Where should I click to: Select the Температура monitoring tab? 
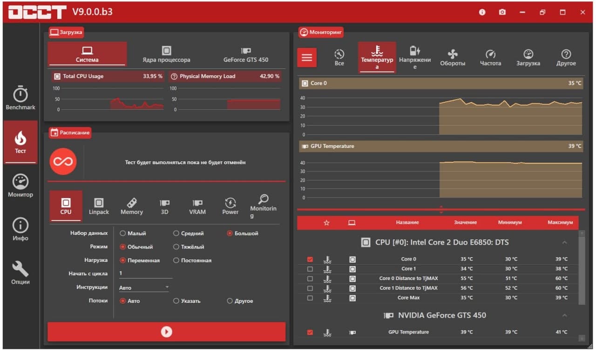(377, 58)
